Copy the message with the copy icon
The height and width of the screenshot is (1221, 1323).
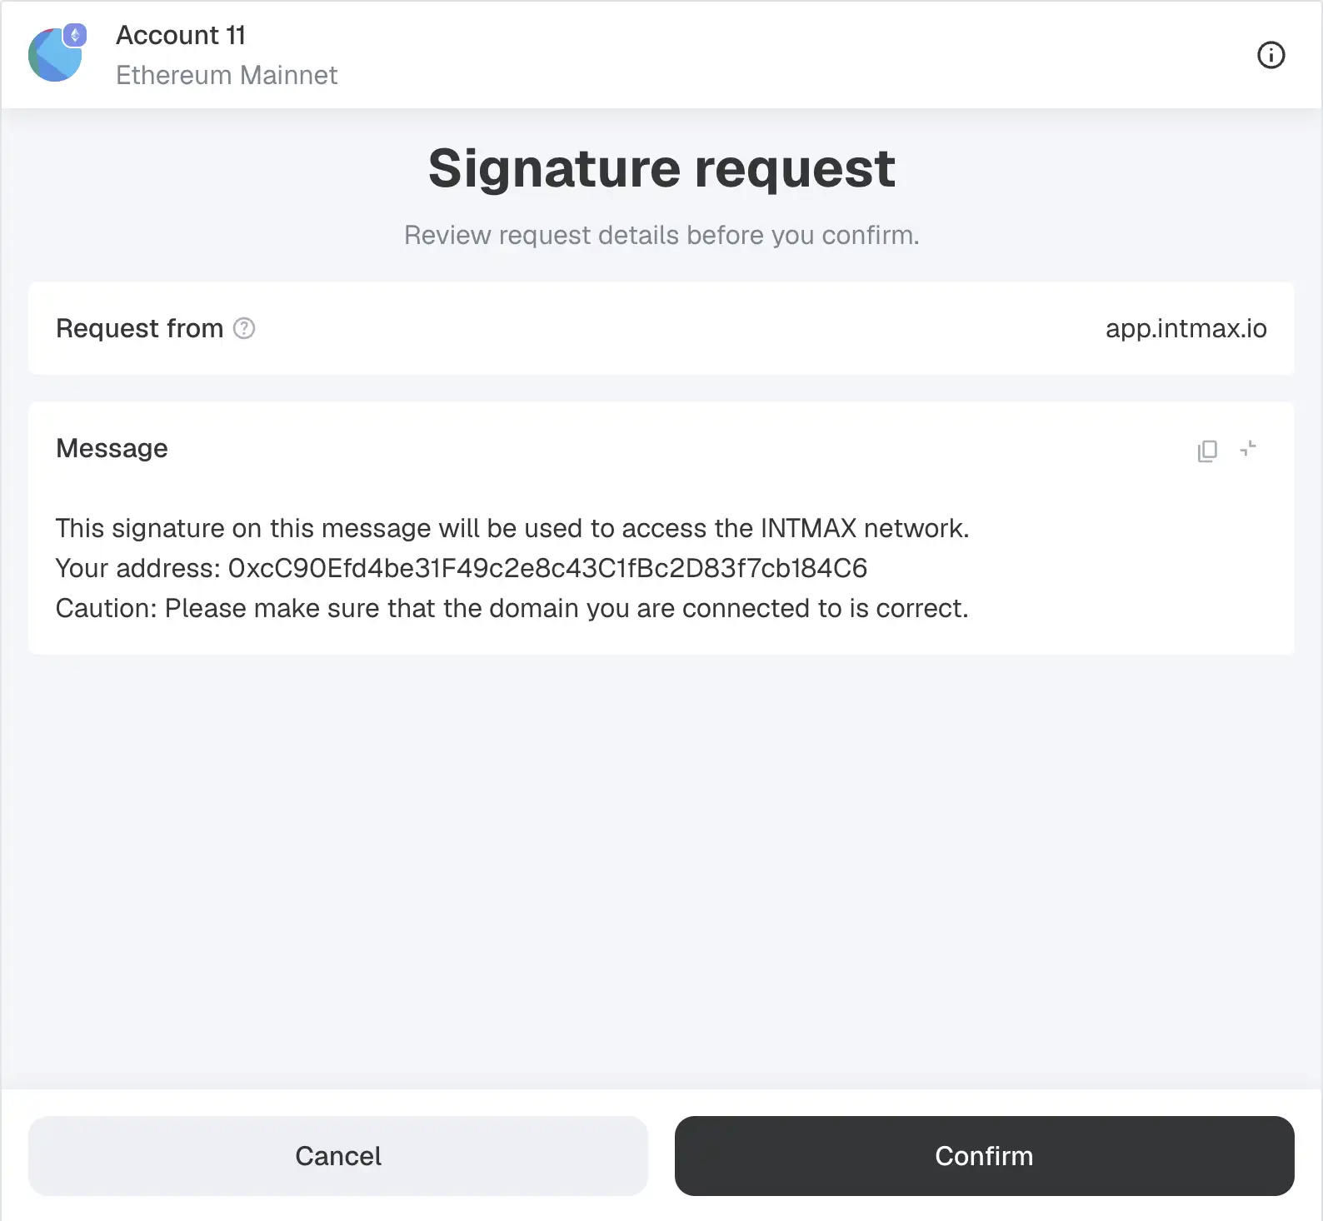coord(1207,451)
